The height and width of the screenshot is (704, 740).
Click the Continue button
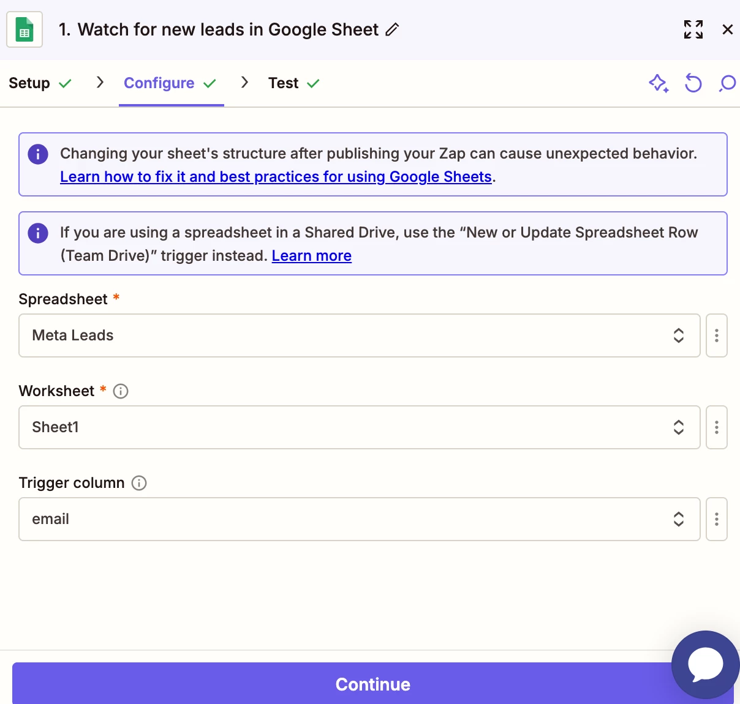372,684
